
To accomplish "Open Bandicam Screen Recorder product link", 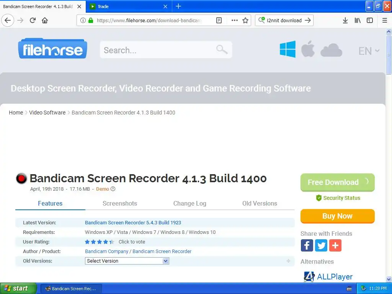I will pos(162,251).
